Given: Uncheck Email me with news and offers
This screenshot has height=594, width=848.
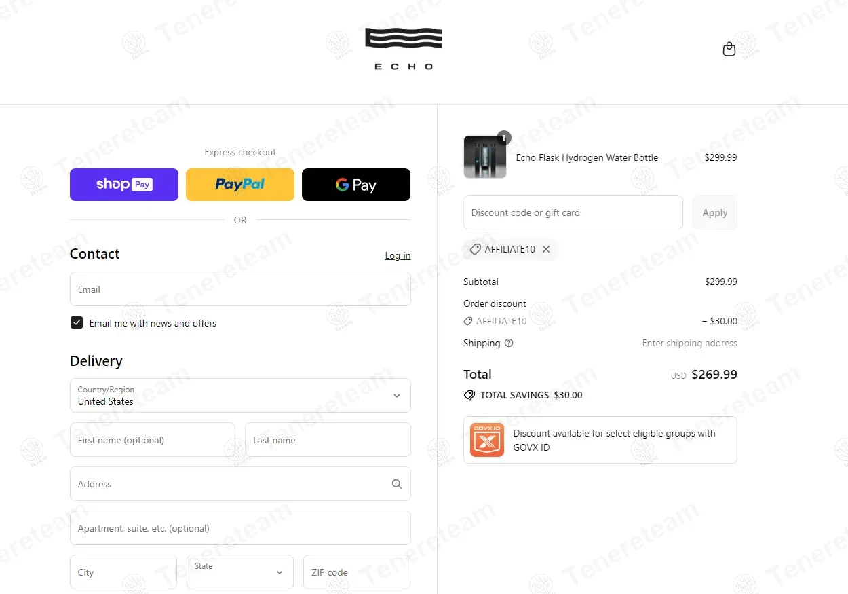Looking at the screenshot, I should tap(77, 322).
